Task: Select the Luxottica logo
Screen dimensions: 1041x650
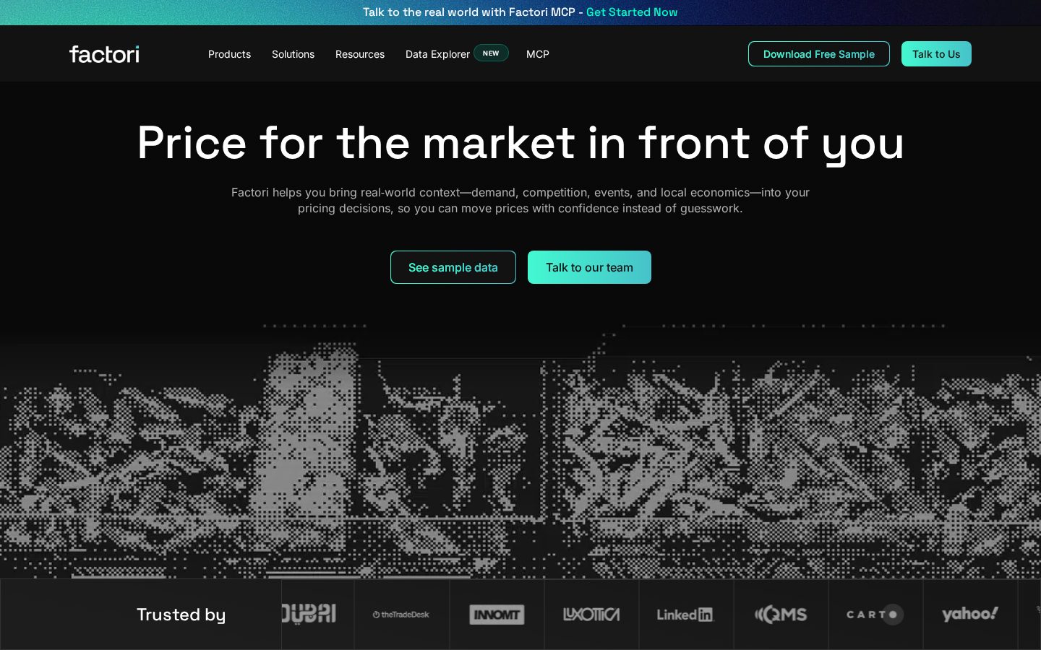Action: [591, 615]
